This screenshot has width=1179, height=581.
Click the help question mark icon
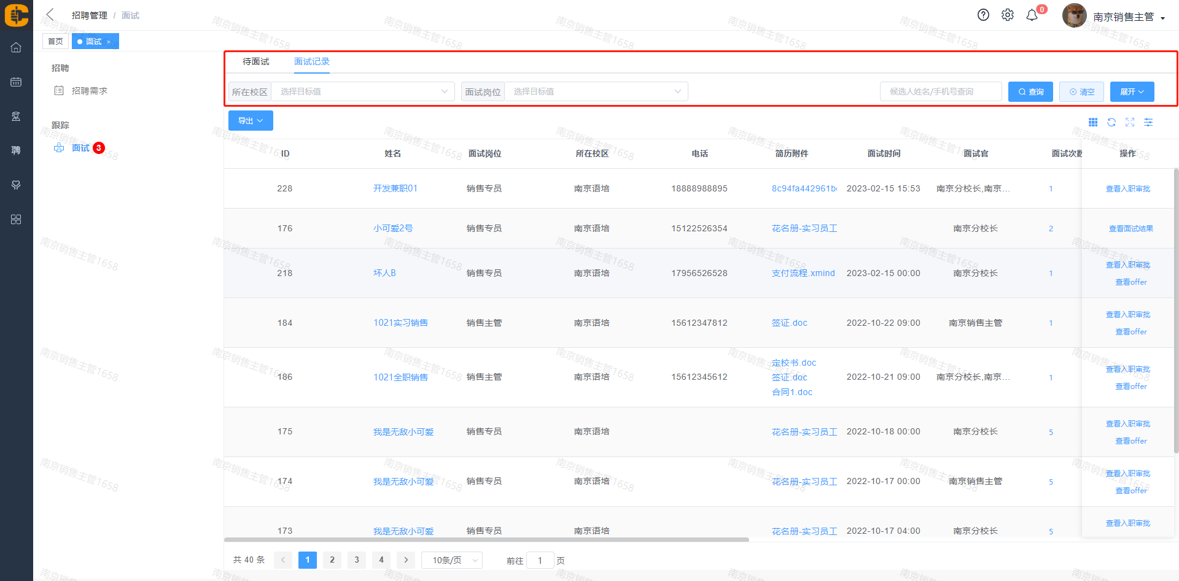coord(983,15)
